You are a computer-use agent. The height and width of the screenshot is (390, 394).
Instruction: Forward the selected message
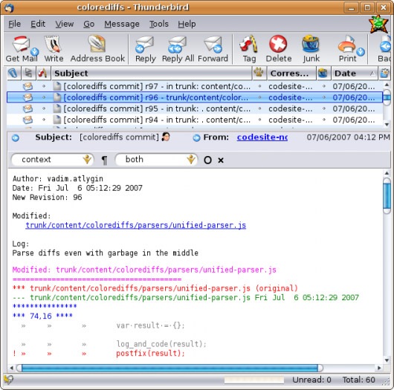[x=213, y=49]
